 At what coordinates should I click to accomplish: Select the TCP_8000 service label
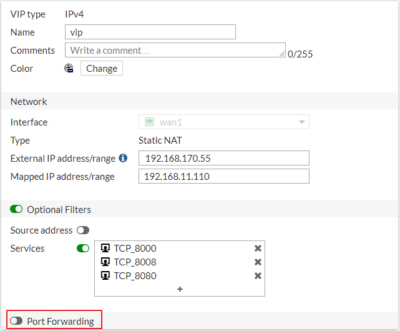135,249
